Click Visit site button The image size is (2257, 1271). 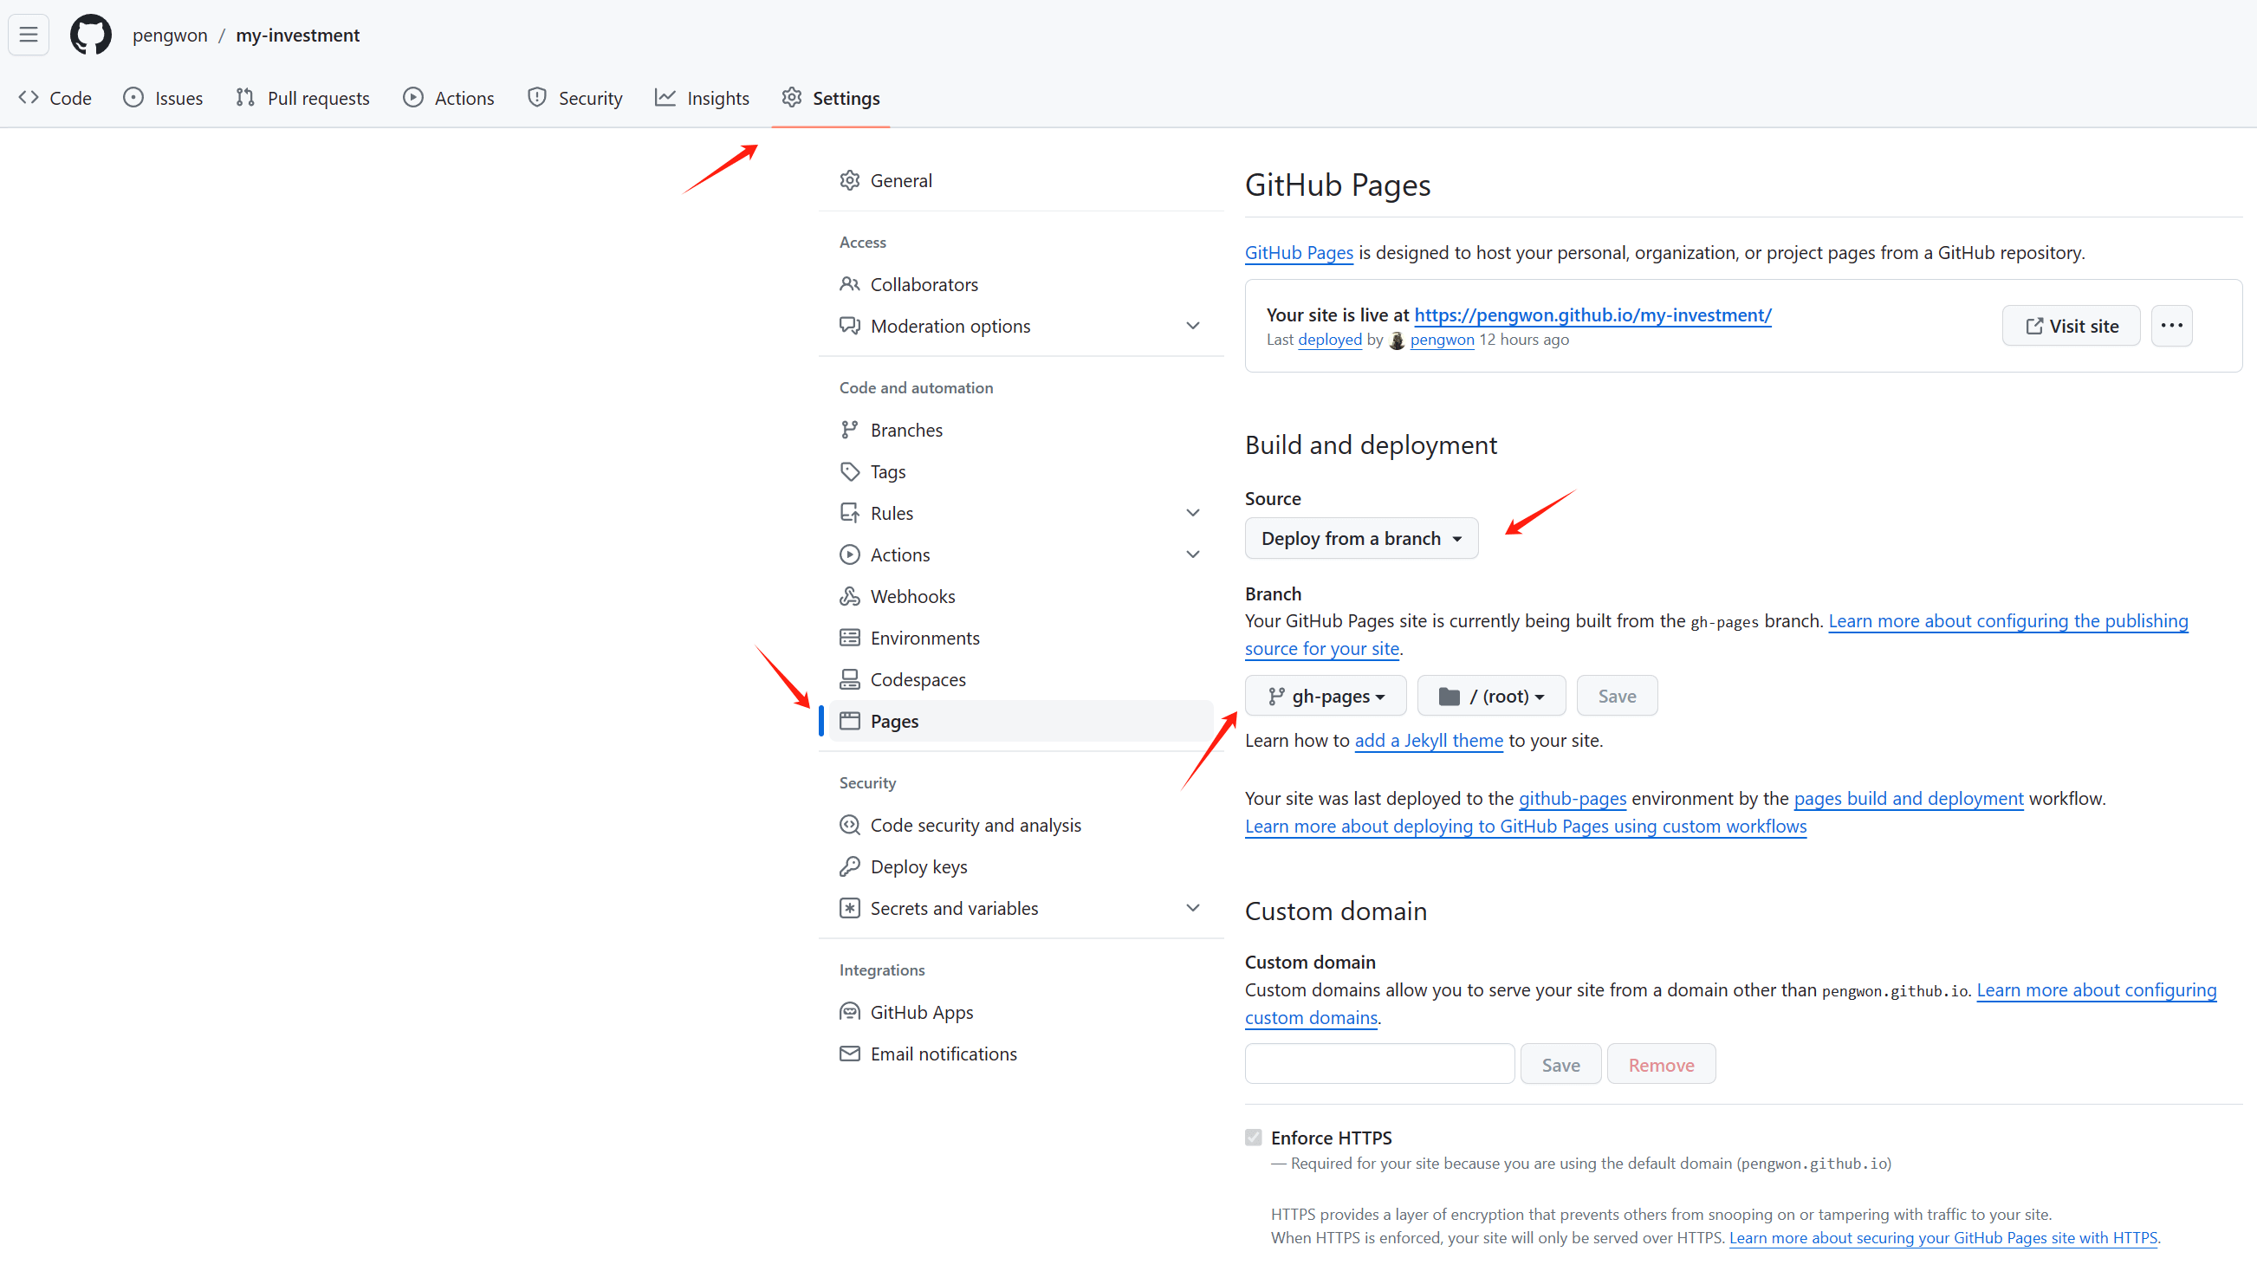pos(2072,324)
